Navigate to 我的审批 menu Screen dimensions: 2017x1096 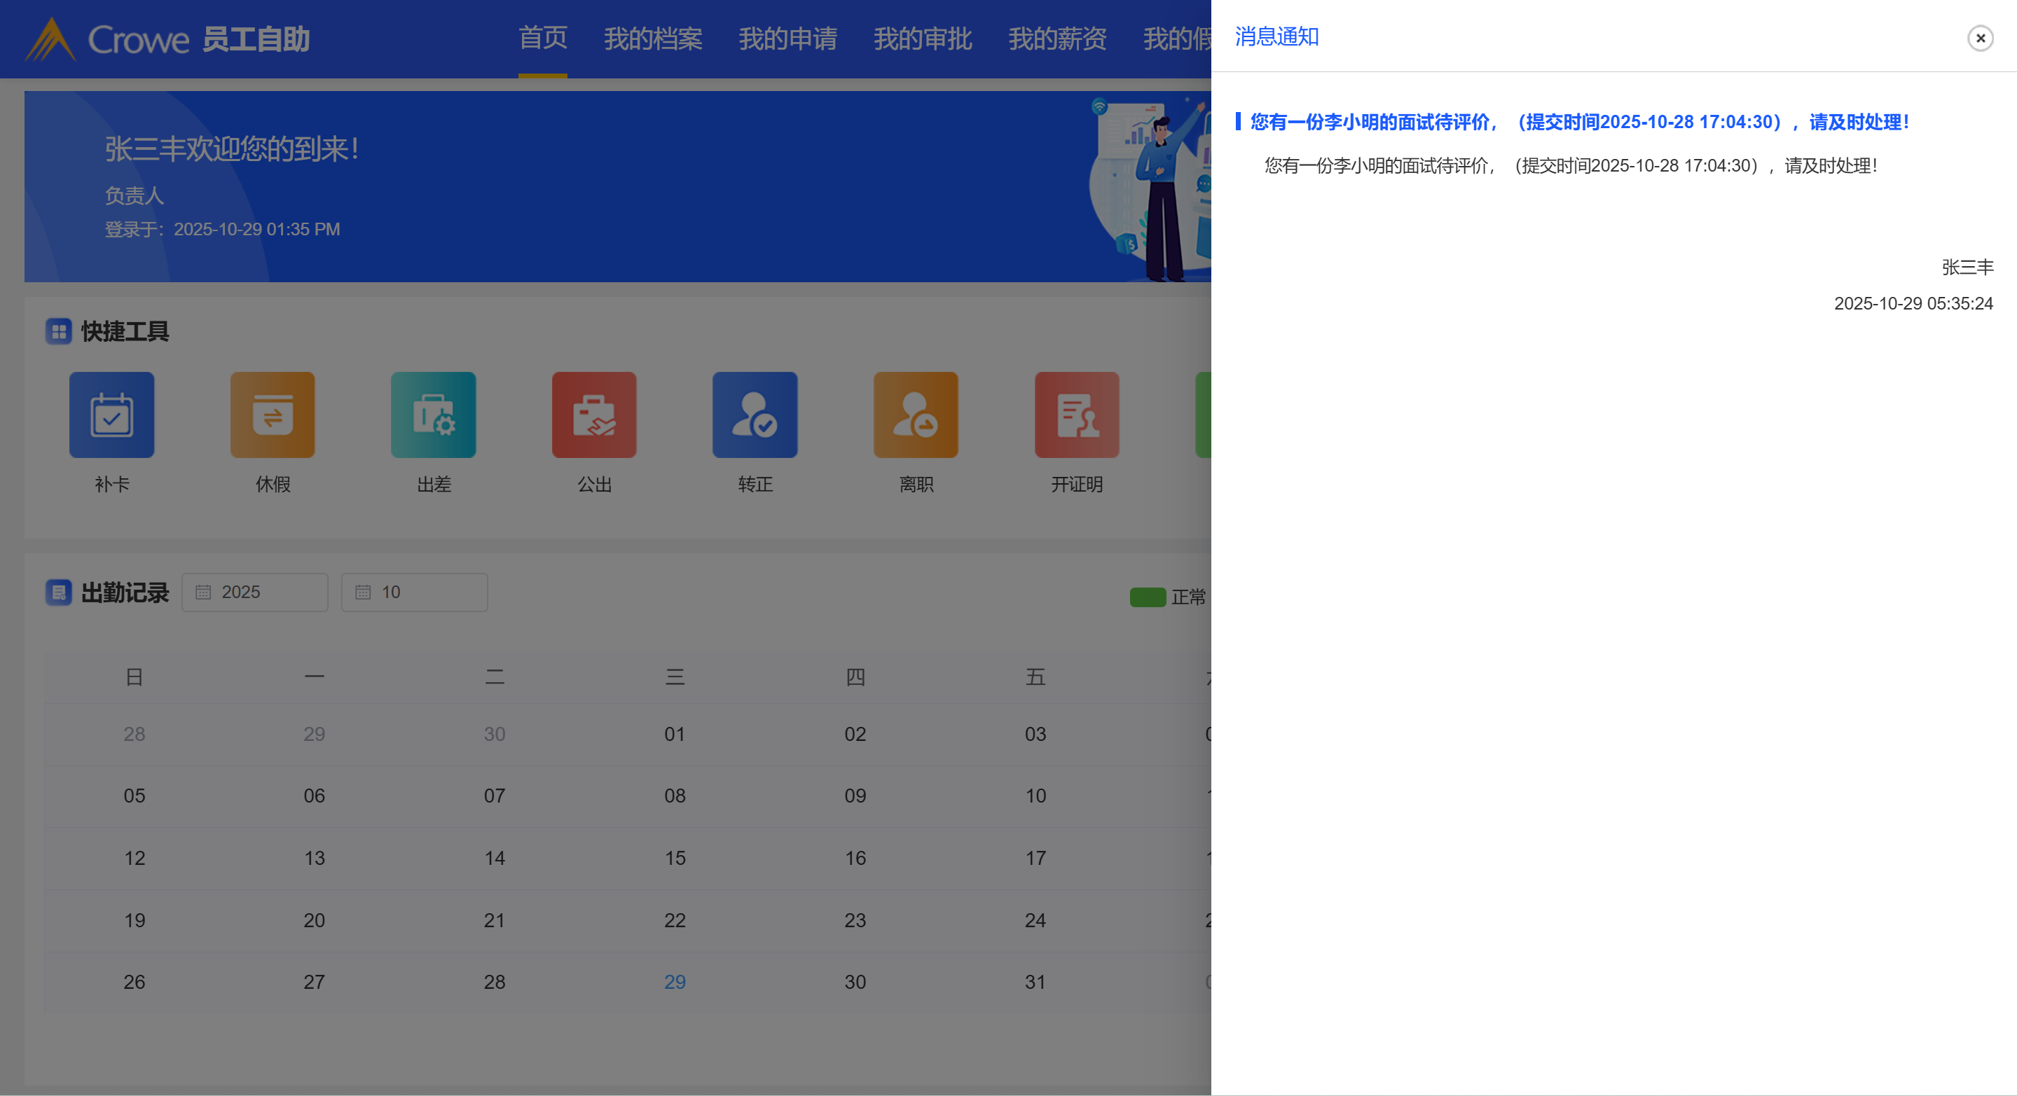(923, 39)
